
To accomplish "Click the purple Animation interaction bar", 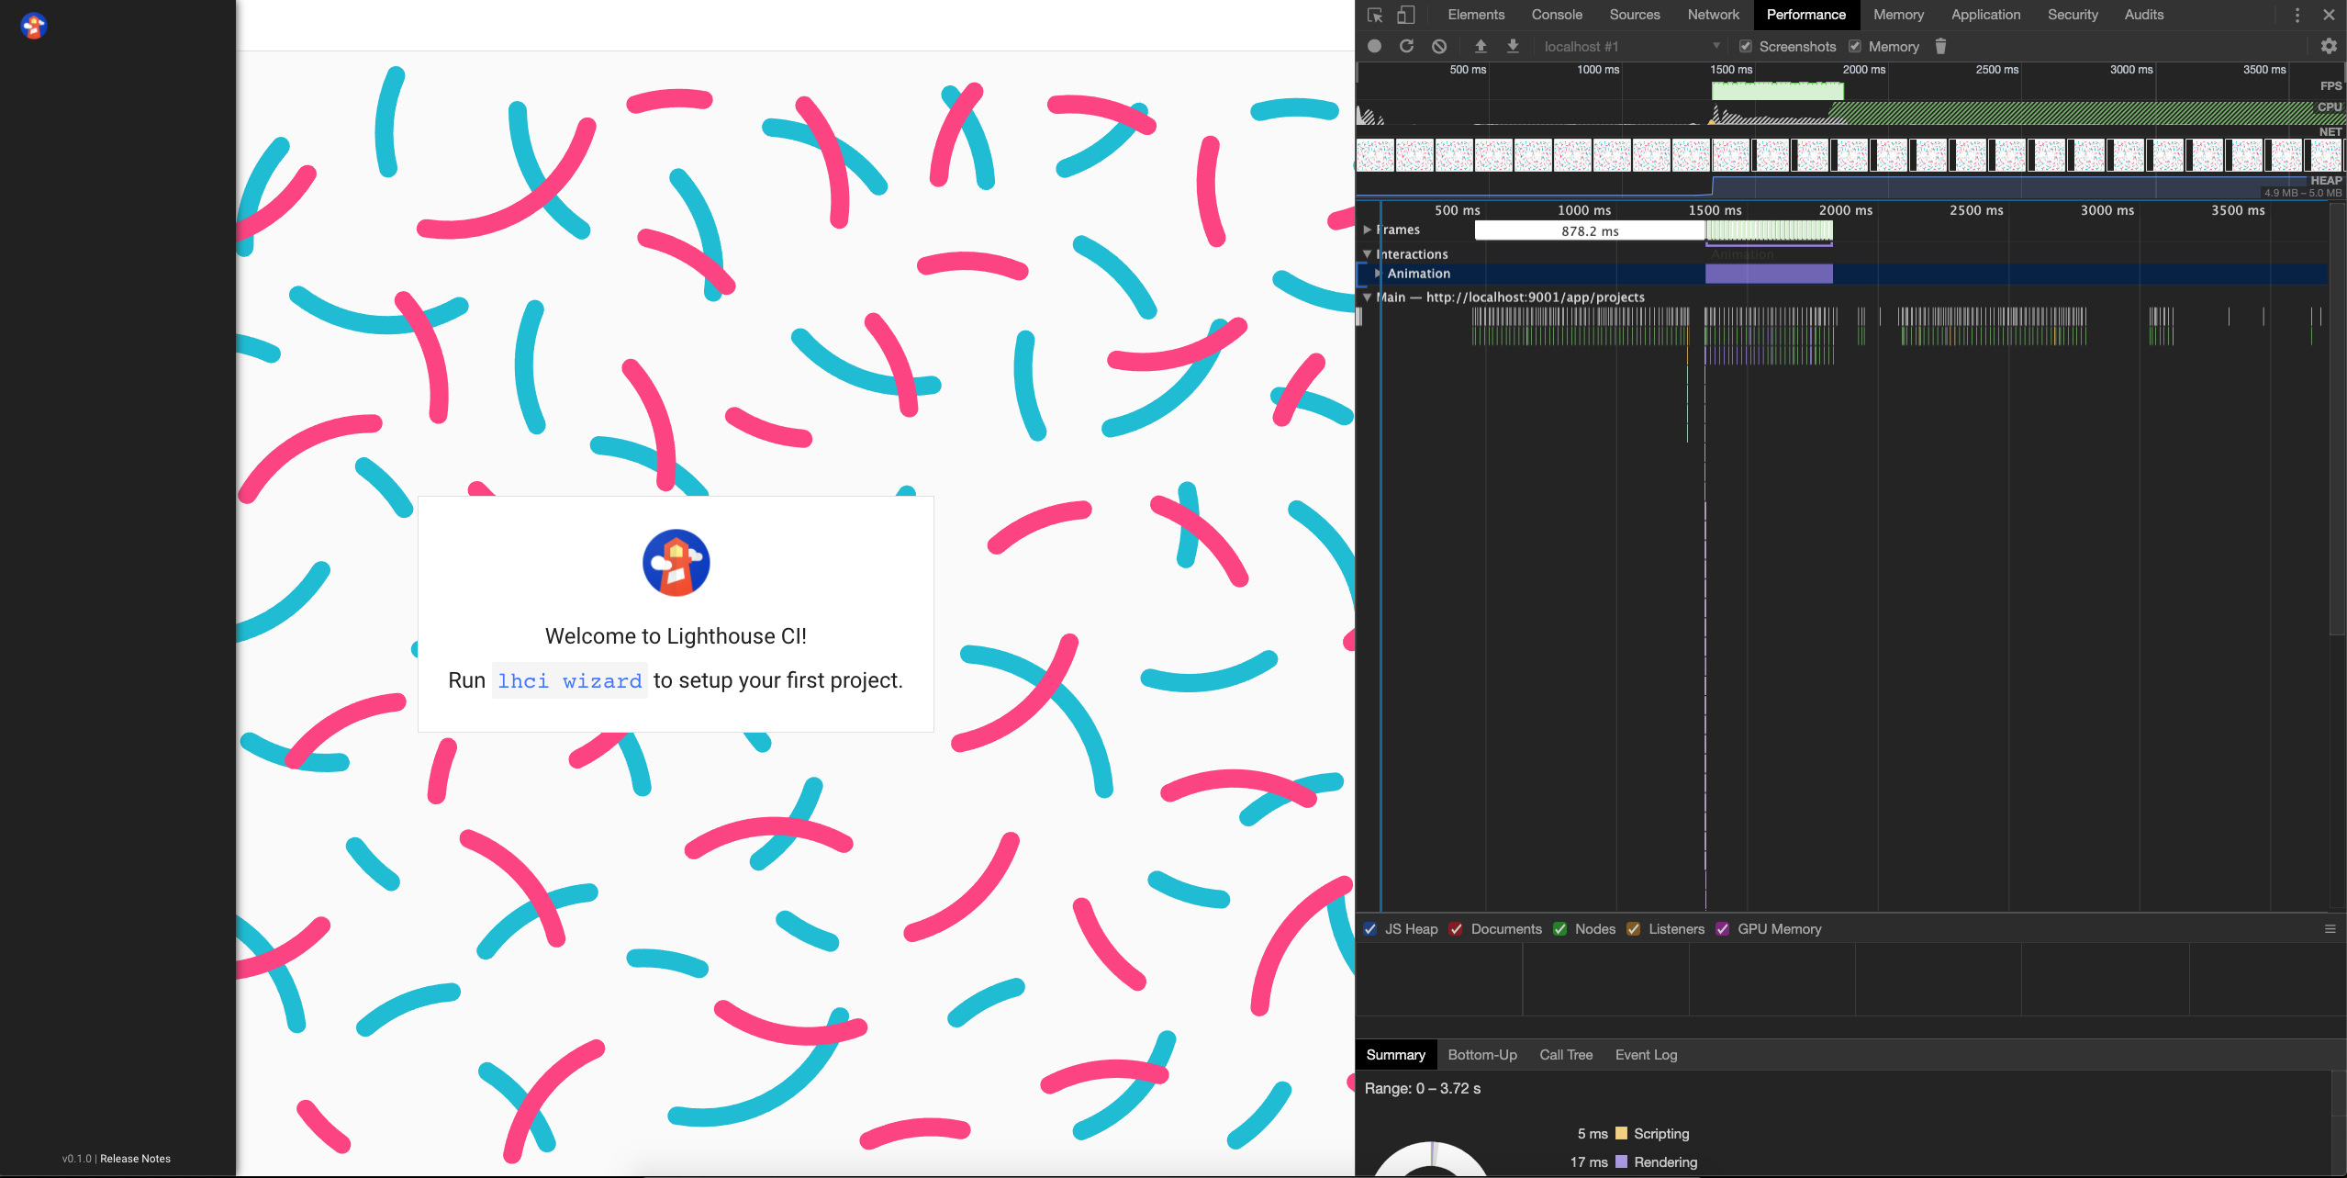I will (1769, 274).
